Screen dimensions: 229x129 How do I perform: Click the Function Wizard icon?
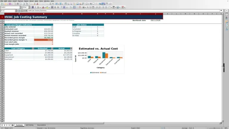tap(19, 11)
